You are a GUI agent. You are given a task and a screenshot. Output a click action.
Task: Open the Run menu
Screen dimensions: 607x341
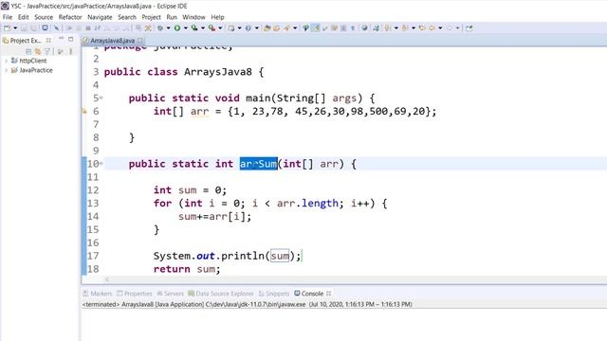pyautogui.click(x=172, y=17)
